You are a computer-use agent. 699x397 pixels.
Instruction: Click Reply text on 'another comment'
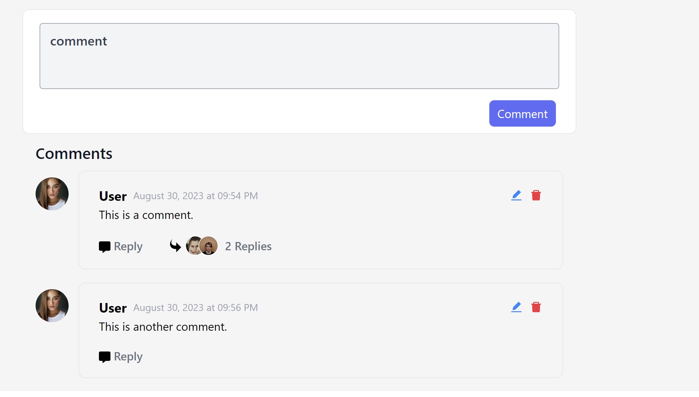(128, 356)
